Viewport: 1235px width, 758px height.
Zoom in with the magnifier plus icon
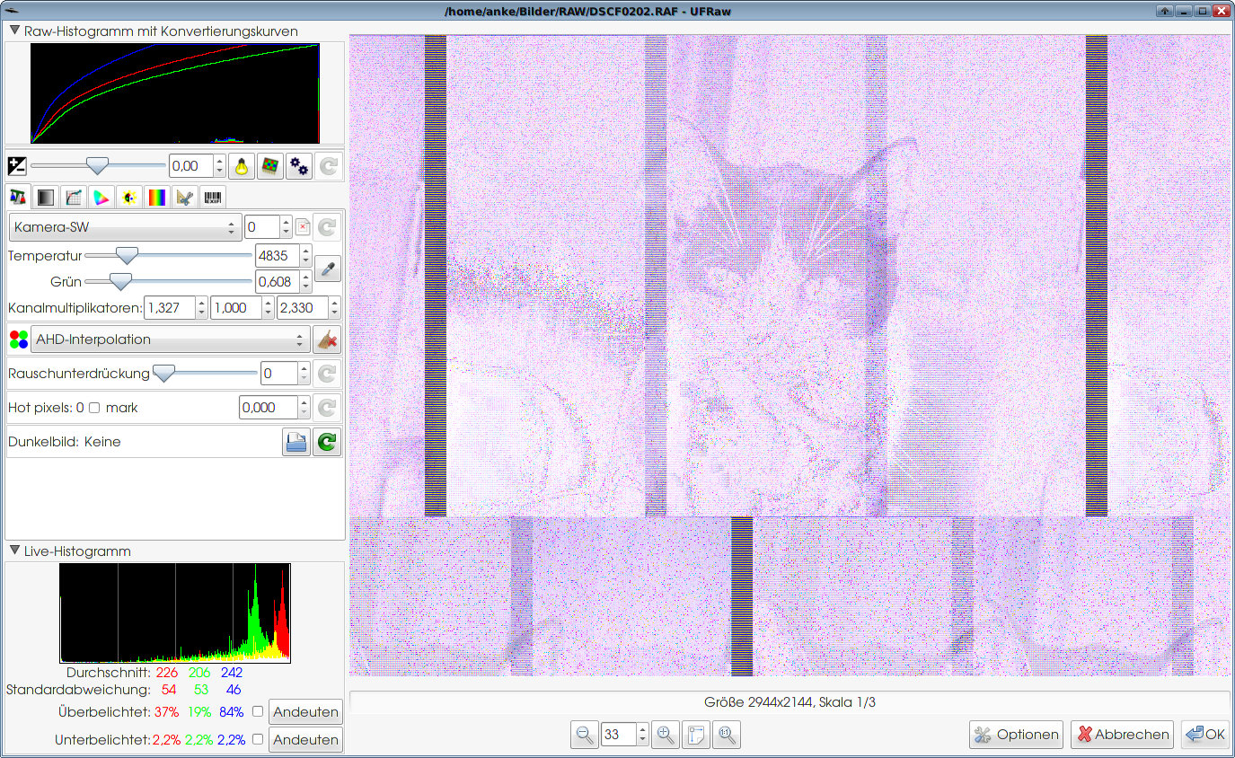(666, 735)
